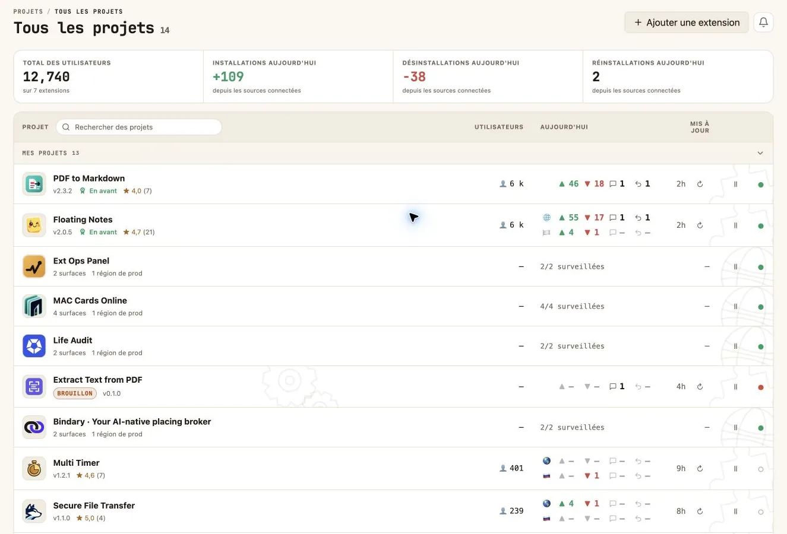Screen dimensions: 787x534
Task: Open the notifications bell
Action: pos(763,23)
